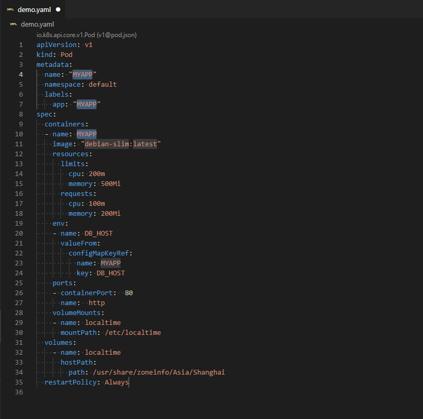Click the Pod value on the kind line
This screenshot has width=423, height=419.
(x=66, y=55)
